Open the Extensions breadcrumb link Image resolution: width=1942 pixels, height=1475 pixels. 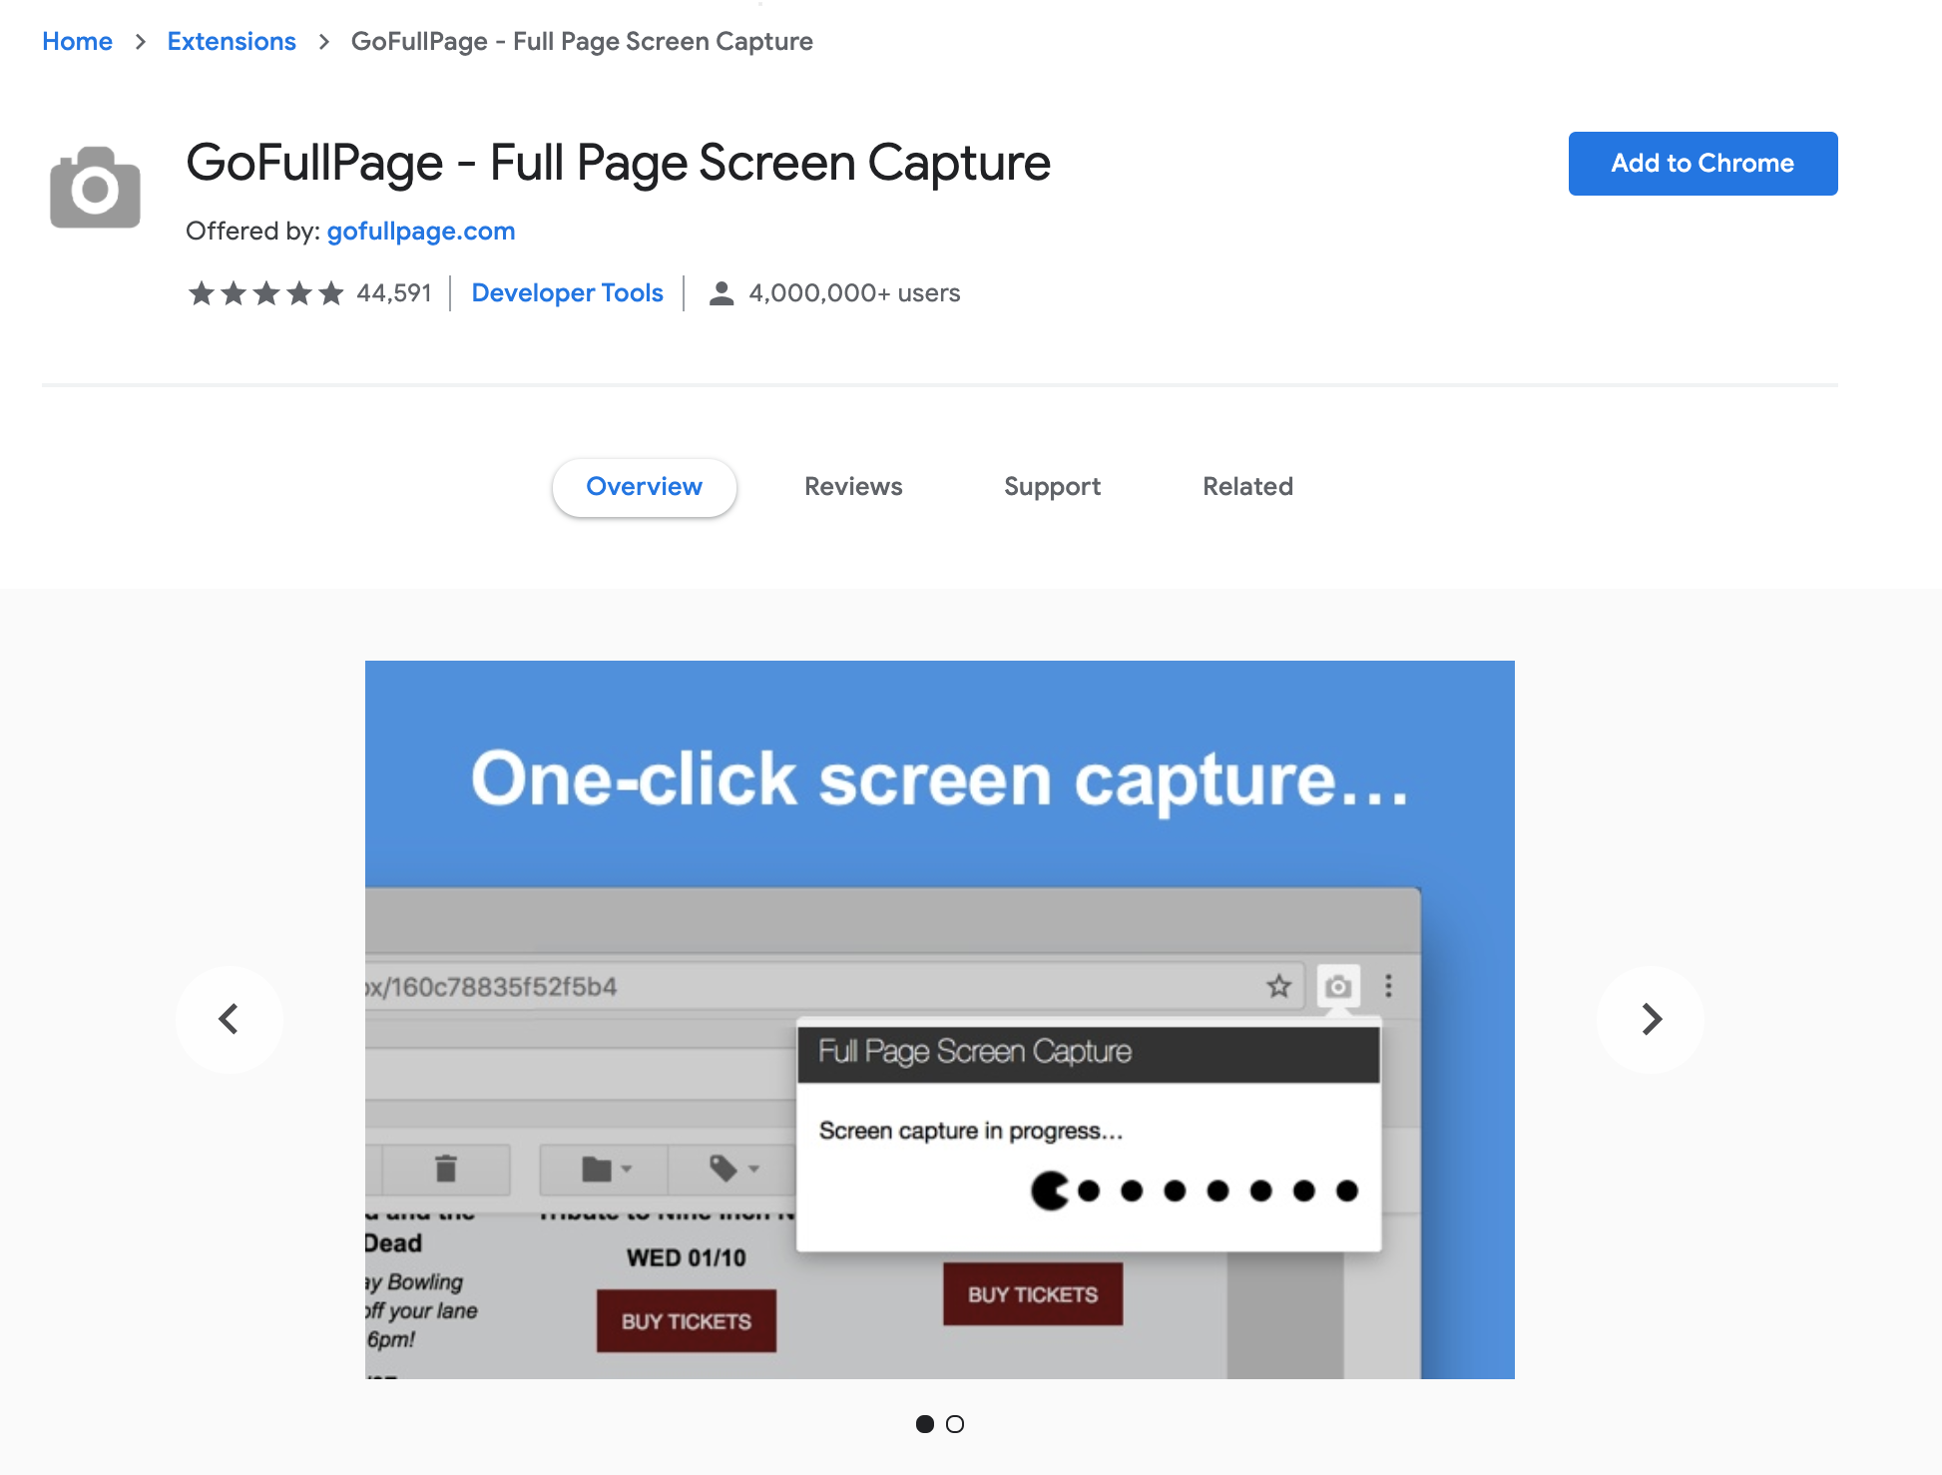coord(232,41)
